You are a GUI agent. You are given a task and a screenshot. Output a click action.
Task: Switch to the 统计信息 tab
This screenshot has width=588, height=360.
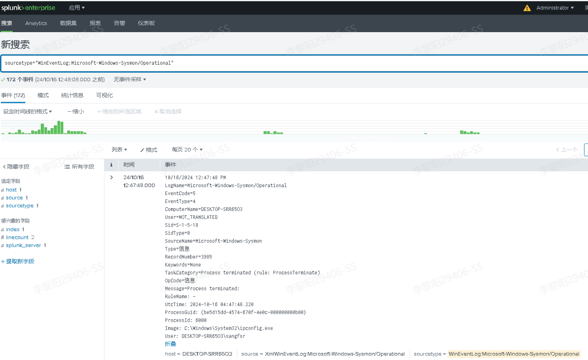pos(72,95)
